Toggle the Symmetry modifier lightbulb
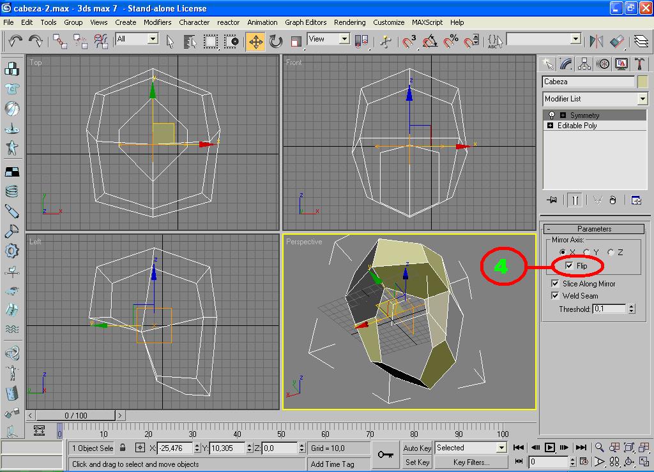This screenshot has width=654, height=472. pyautogui.click(x=551, y=115)
